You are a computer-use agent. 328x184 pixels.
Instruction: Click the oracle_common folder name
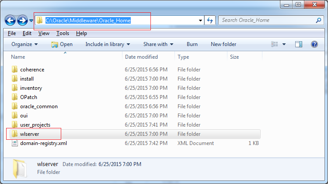pos(38,106)
